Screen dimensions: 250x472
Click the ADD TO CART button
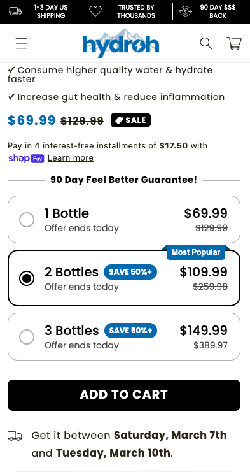(x=124, y=395)
